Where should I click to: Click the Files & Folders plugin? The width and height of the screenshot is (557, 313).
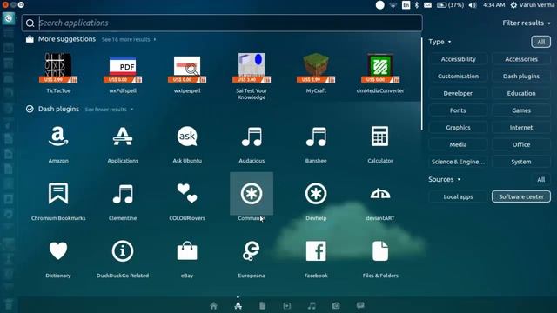pos(380,251)
